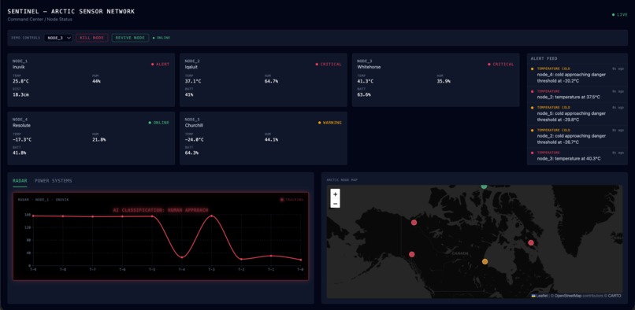Open the NODE_5 Churchill card
The width and height of the screenshot is (635, 310).
click(x=263, y=138)
